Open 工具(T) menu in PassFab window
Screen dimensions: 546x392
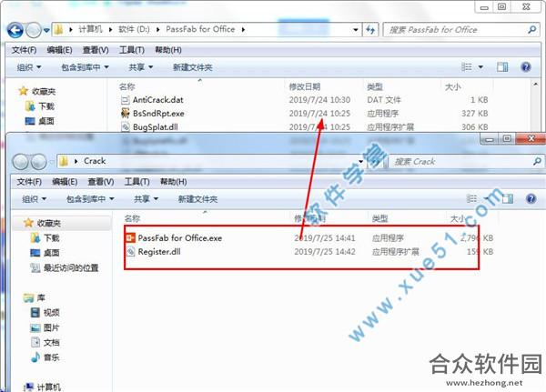(x=132, y=50)
